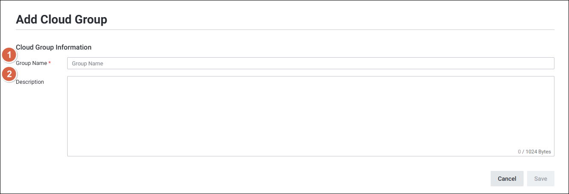Focus the Group Name input field
The width and height of the screenshot is (569, 194).
pyautogui.click(x=310, y=63)
